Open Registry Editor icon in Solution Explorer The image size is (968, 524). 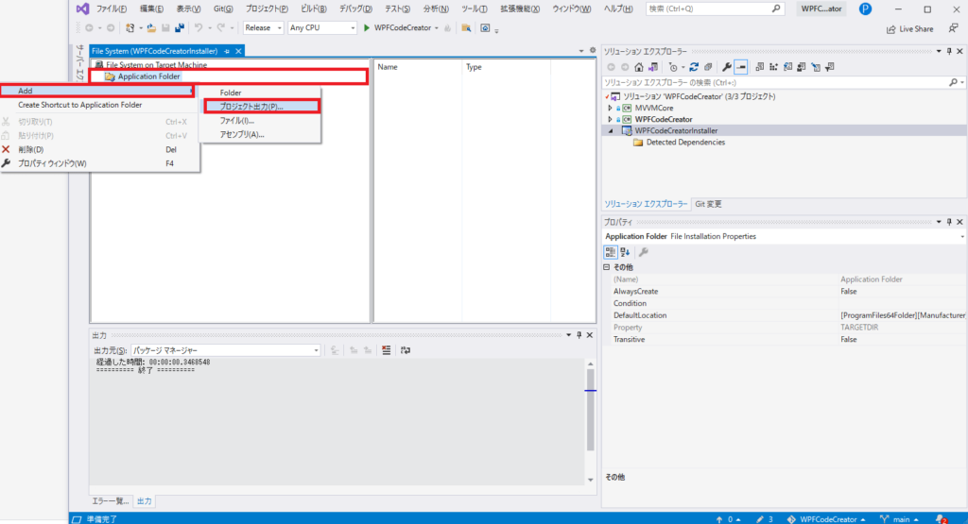coord(773,67)
